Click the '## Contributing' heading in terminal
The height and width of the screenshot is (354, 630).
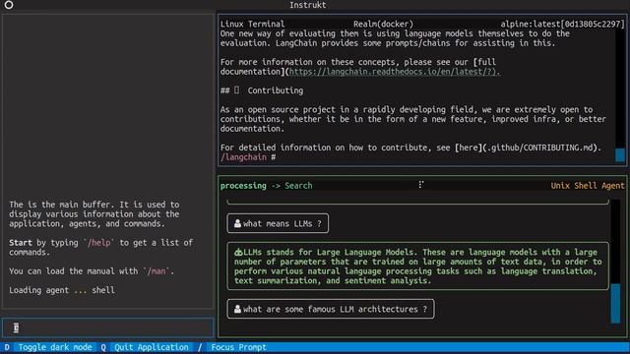pyautogui.click(x=262, y=90)
